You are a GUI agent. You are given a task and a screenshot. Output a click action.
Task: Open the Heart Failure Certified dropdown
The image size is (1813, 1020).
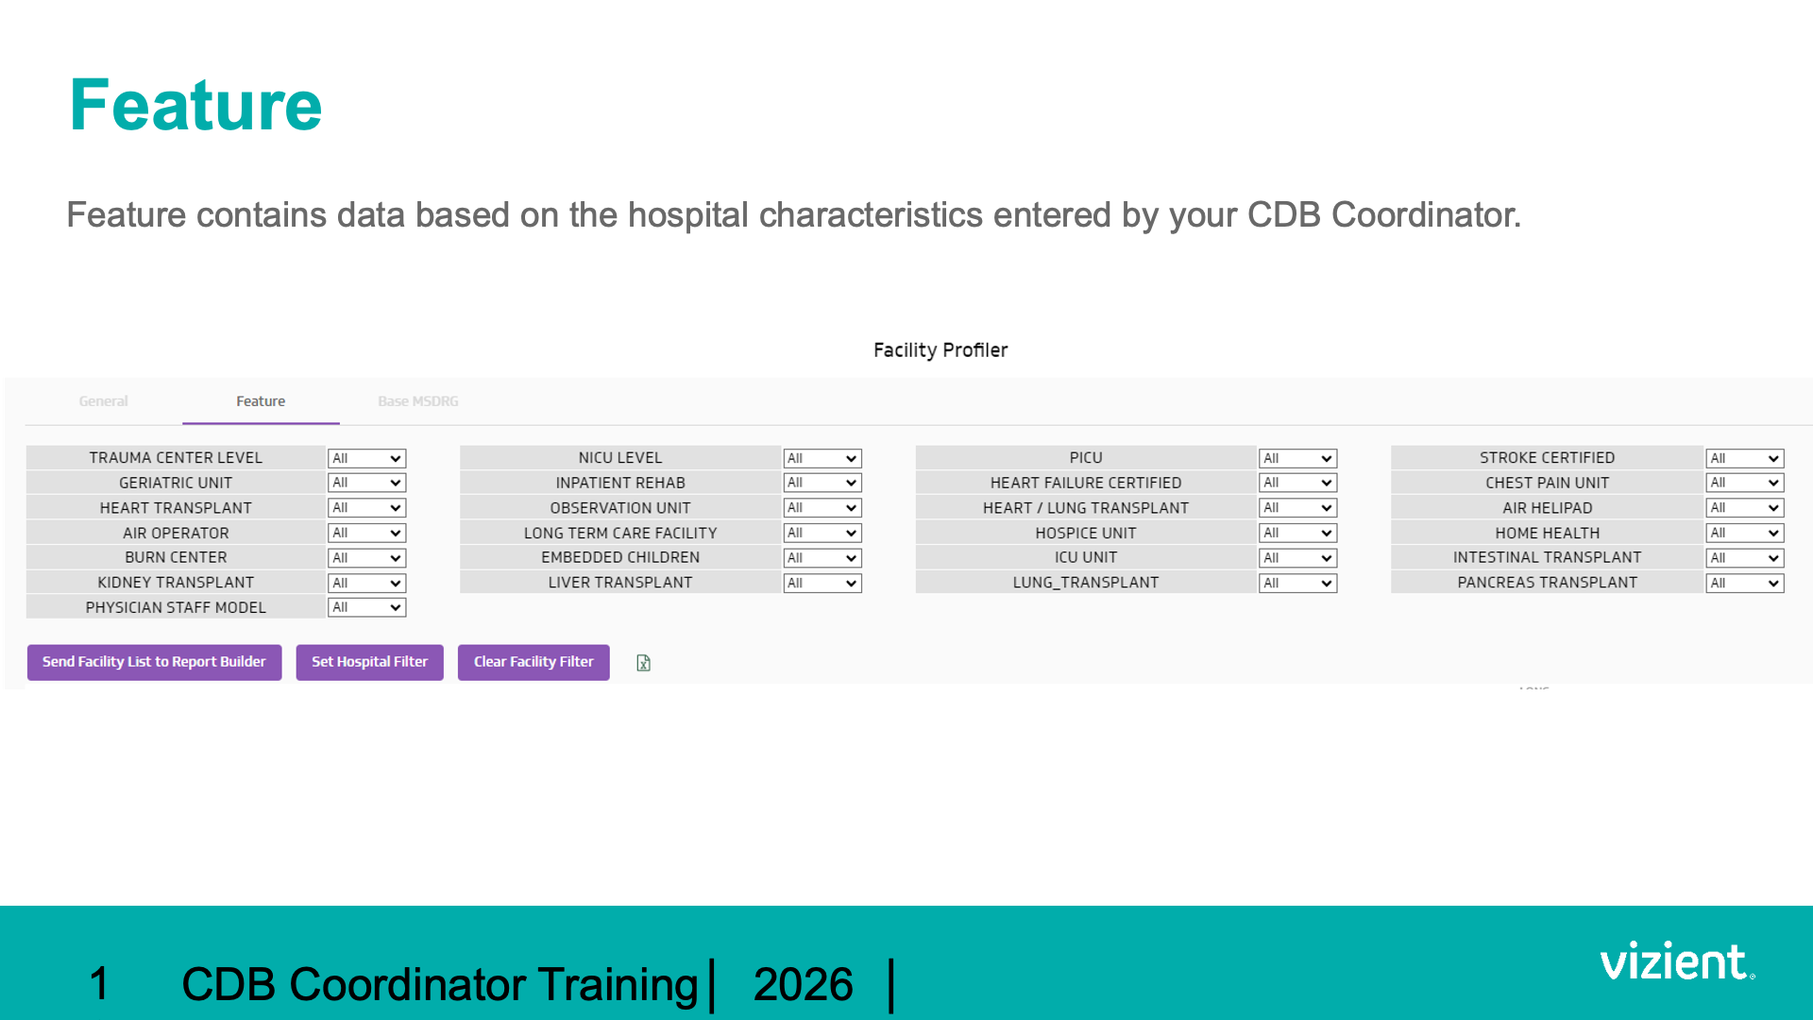[1297, 483]
